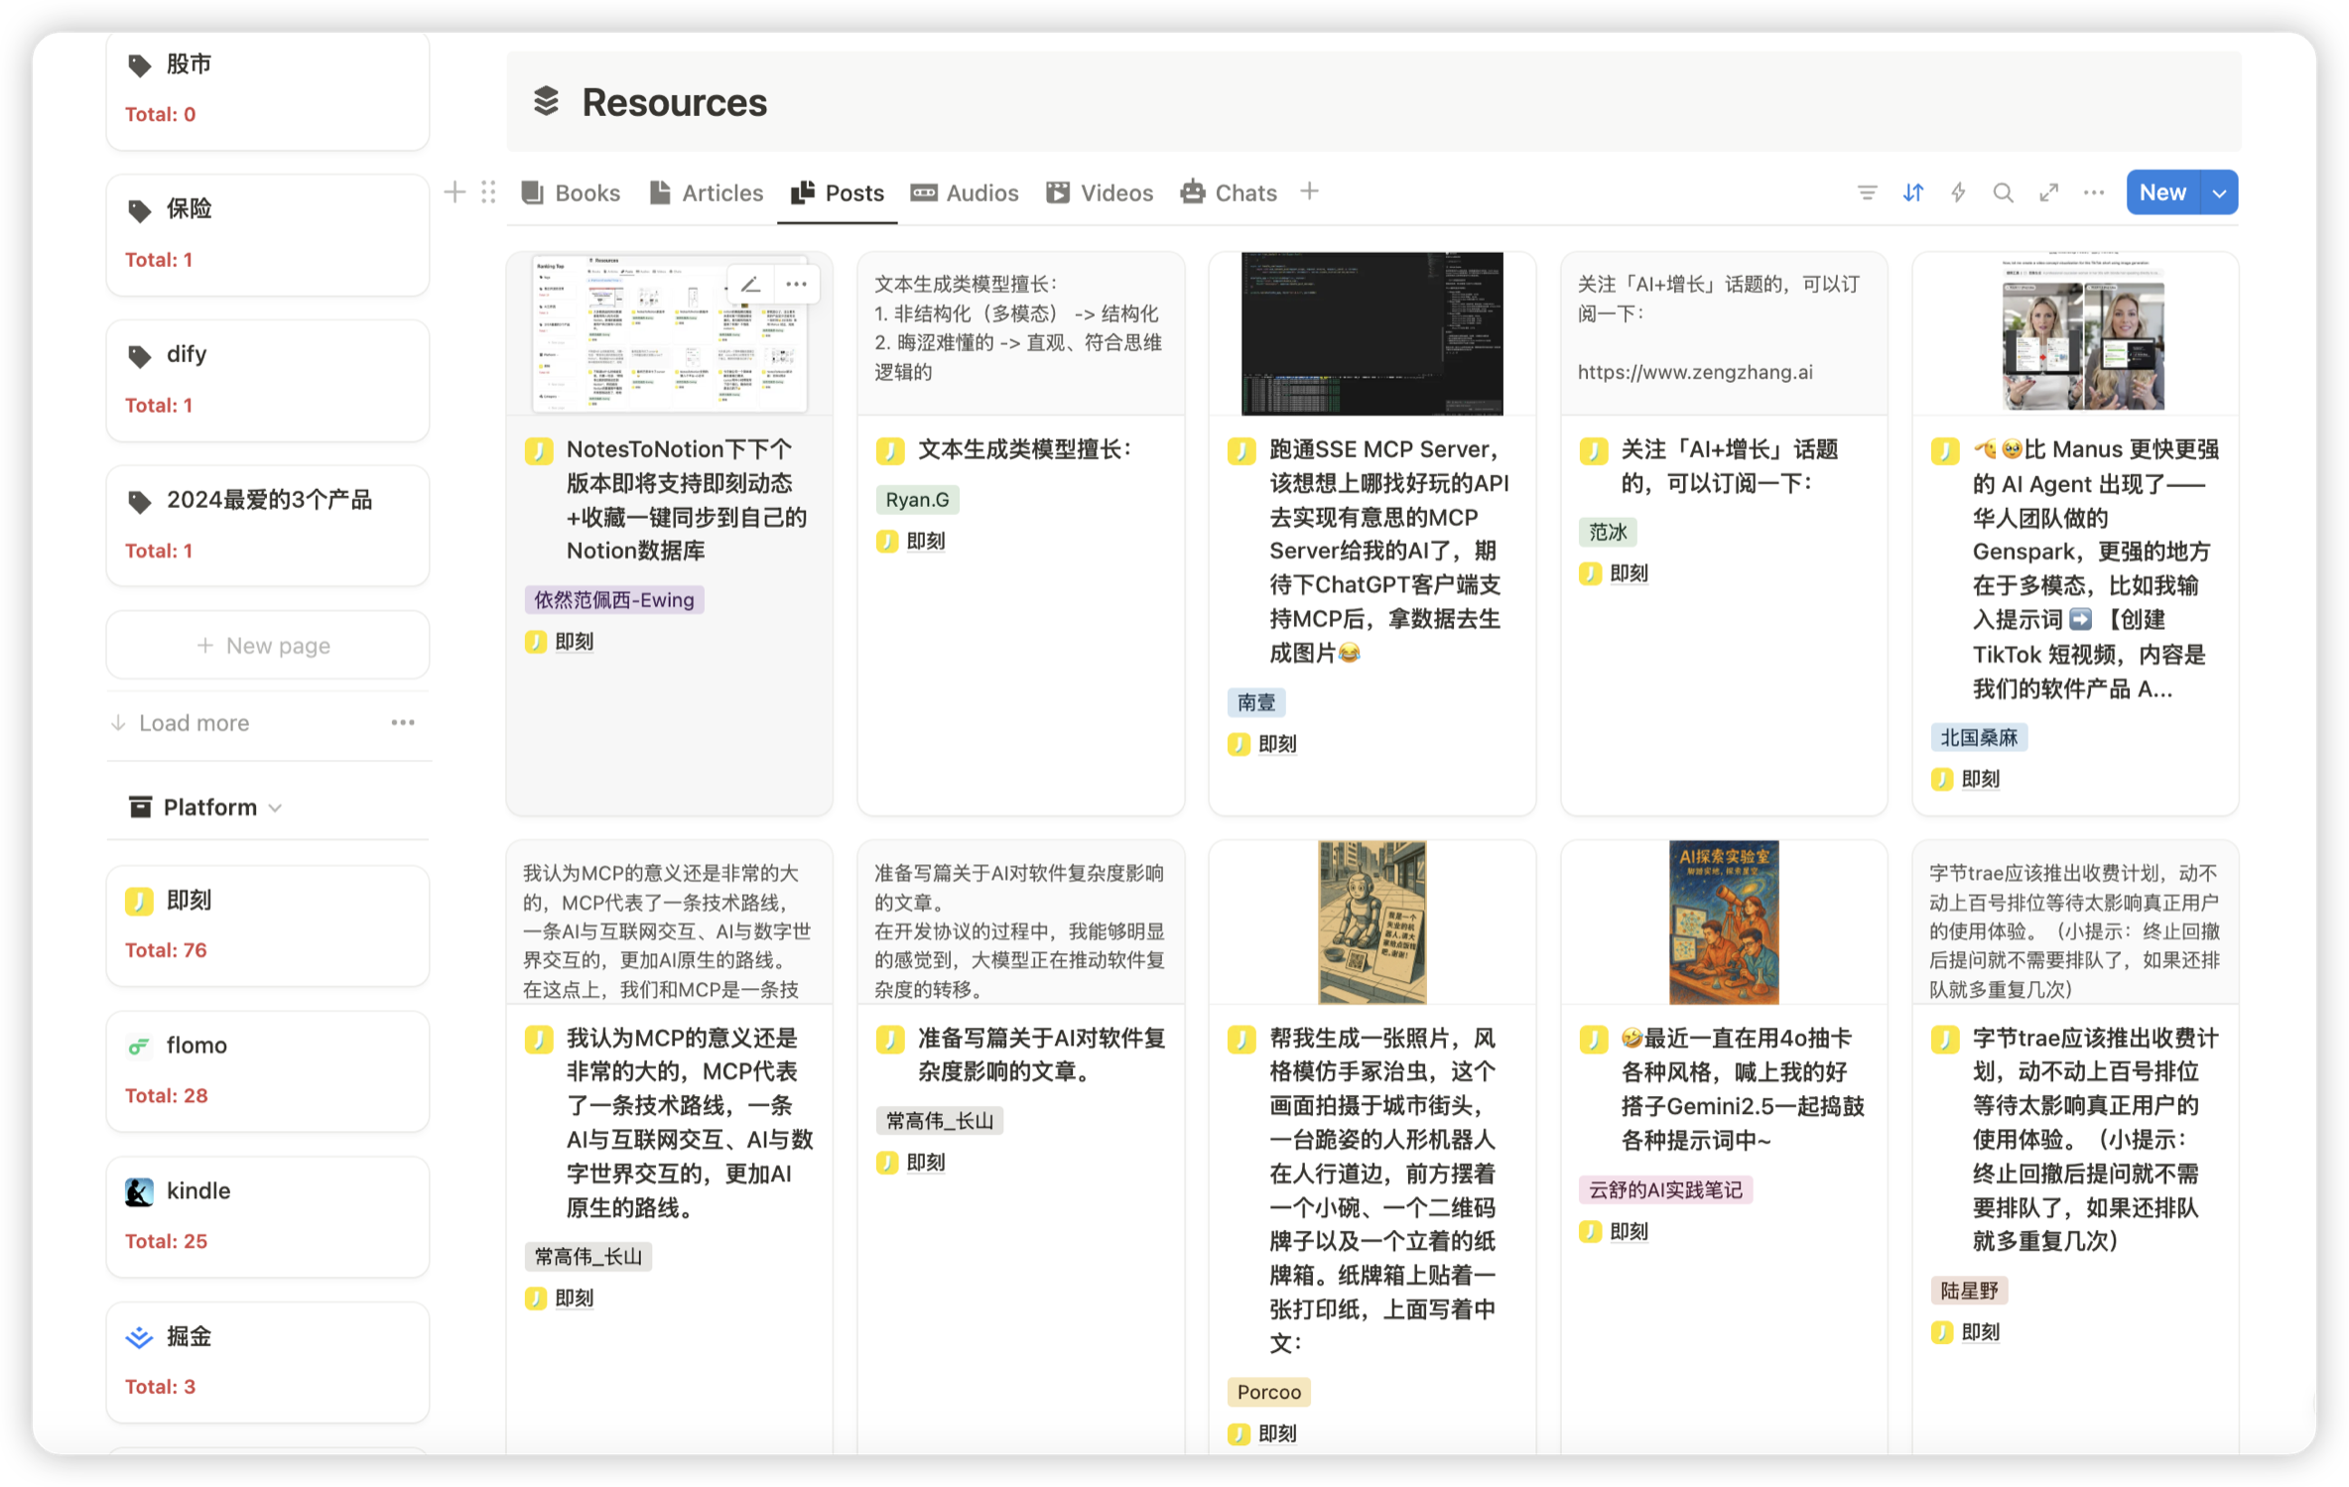Screen dimensions: 2349x1487
Task: Open the NotesToNotion card cover thumbnail
Action: coord(669,333)
